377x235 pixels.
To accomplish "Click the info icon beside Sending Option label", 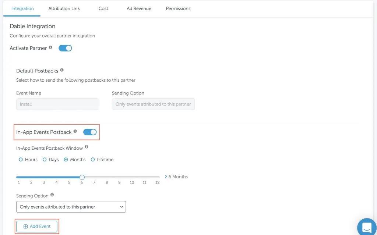I will pos(52,195).
